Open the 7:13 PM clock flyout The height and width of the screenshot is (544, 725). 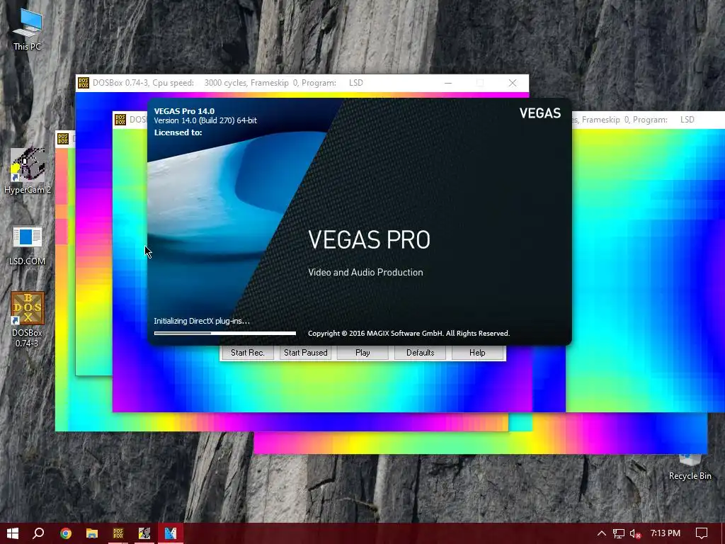pos(666,533)
